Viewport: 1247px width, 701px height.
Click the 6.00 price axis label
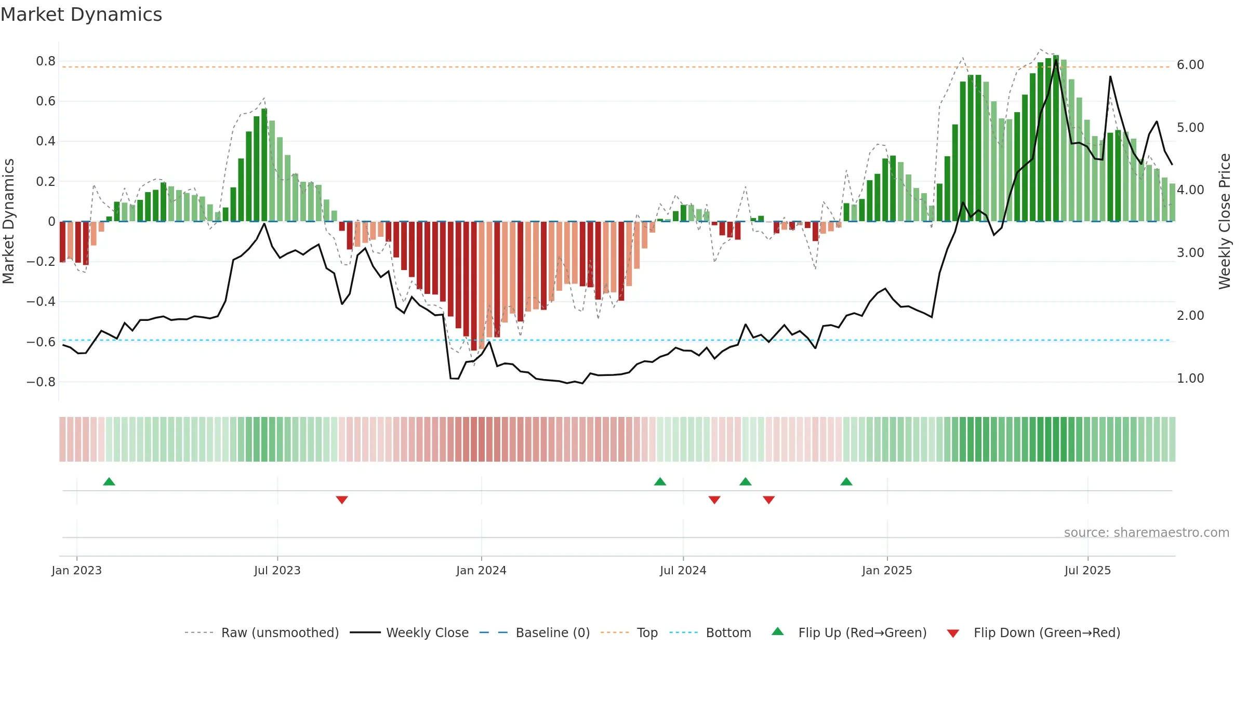tap(1190, 65)
